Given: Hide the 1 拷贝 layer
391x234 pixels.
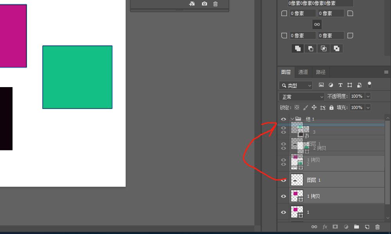Looking at the screenshot, I should tap(284, 196).
